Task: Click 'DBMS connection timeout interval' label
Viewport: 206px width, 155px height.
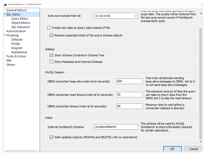Action: [x=77, y=106]
